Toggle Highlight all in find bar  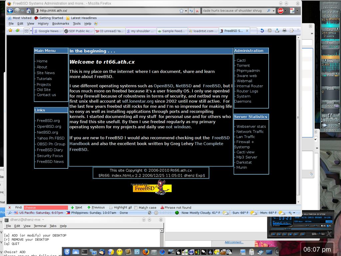coord(121,207)
